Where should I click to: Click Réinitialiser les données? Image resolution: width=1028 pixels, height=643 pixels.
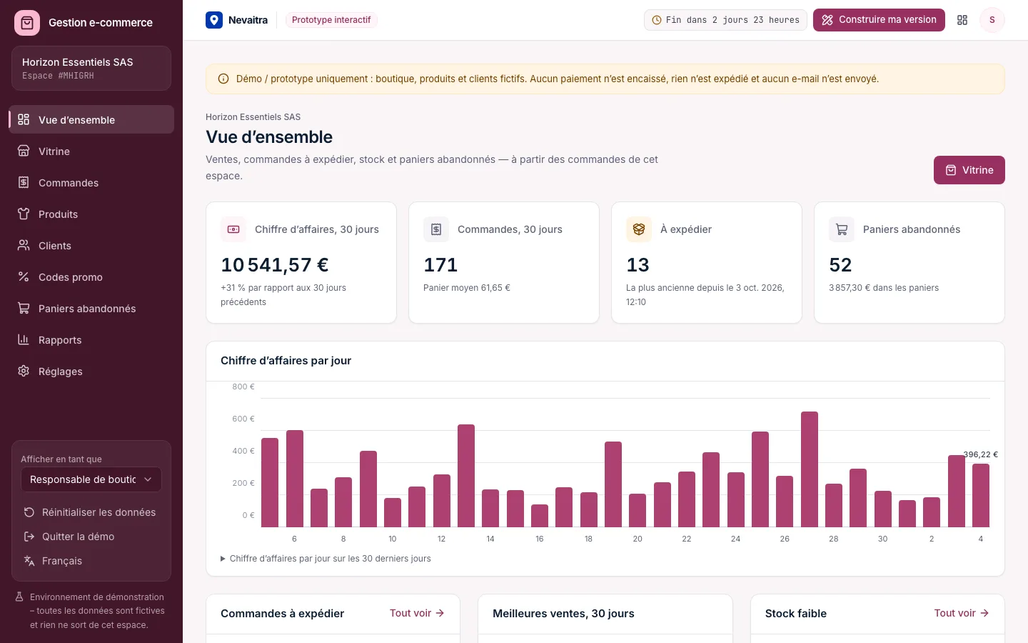coord(90,512)
